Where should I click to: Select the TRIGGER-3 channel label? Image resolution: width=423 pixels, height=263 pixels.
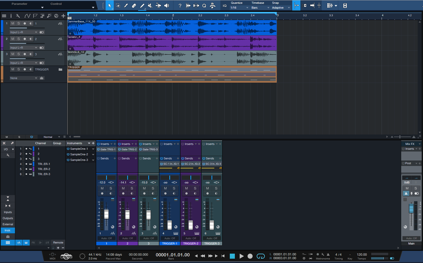[x=212, y=243]
